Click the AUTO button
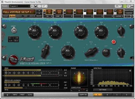The height and width of the screenshot is (99, 135). tap(30, 95)
